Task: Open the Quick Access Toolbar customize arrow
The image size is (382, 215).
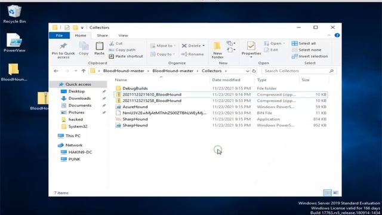Action: [82, 27]
